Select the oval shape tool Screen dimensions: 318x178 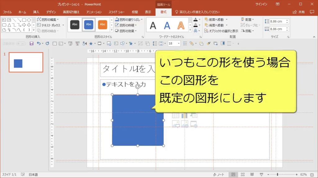point(29,20)
